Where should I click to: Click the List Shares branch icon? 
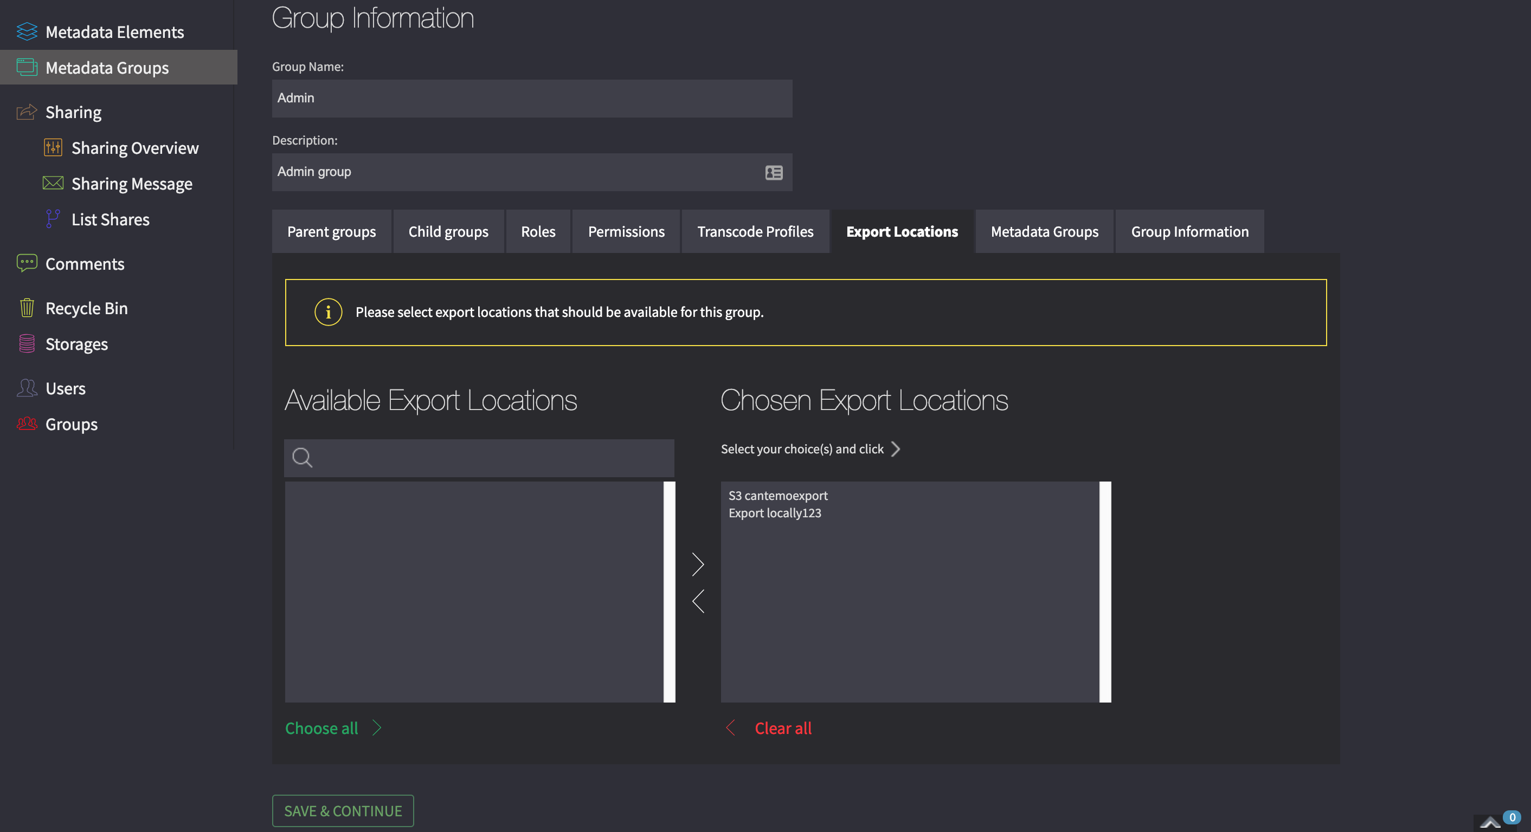pyautogui.click(x=53, y=218)
